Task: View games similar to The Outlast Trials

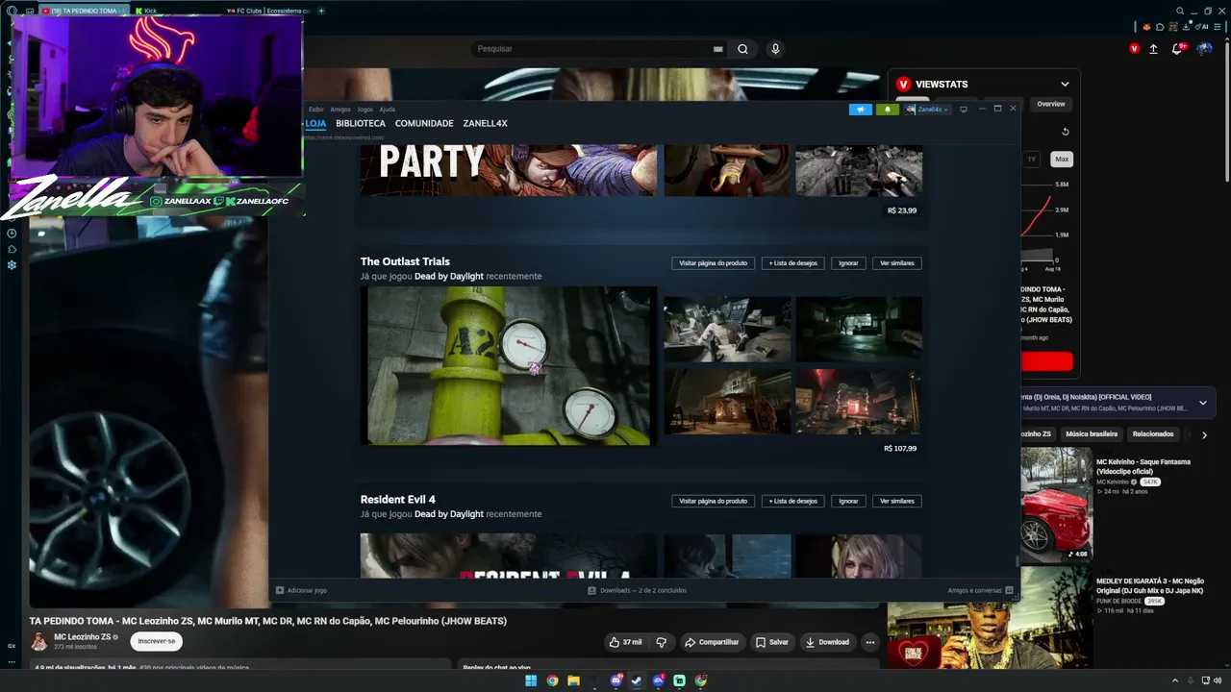Action: coord(897,262)
